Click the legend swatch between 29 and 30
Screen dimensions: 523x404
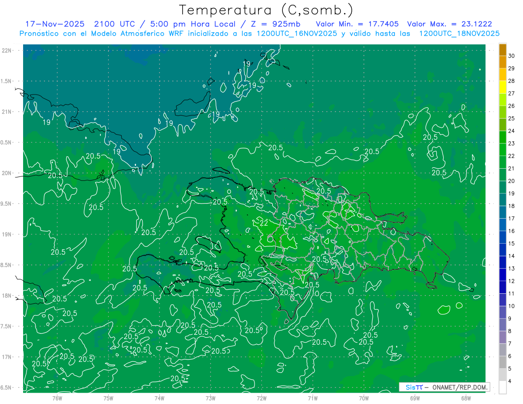[503, 62]
